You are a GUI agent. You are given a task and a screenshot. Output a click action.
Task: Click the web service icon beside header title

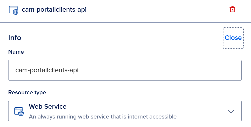pos(14,10)
